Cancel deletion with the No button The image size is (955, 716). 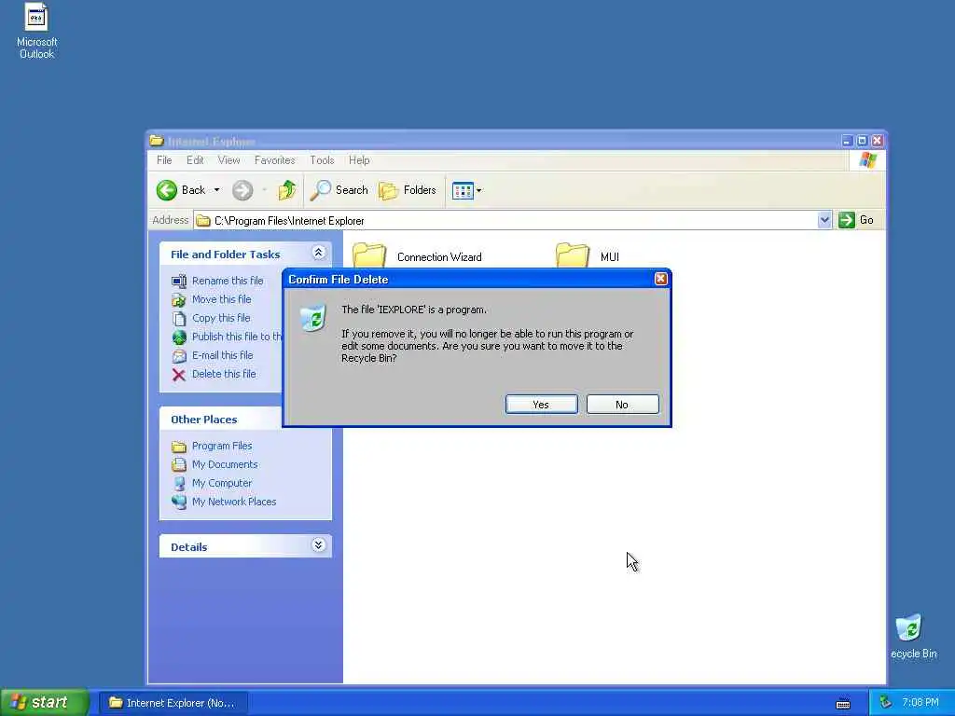622,405
